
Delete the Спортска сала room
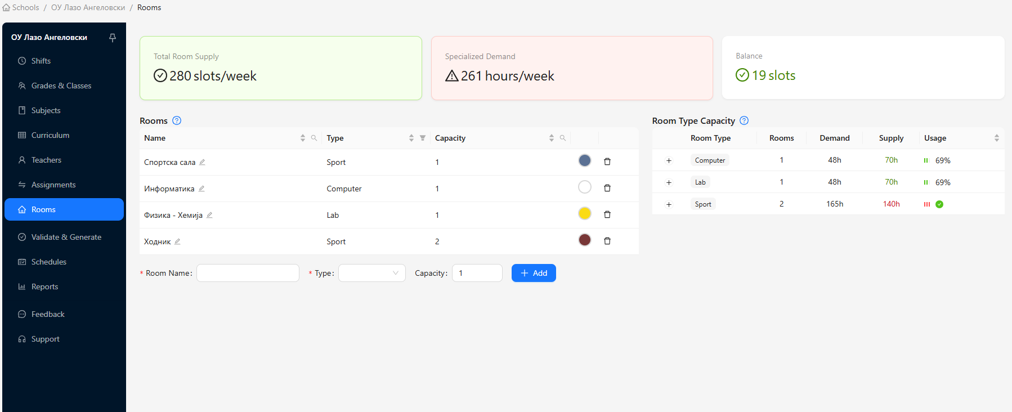tap(607, 162)
